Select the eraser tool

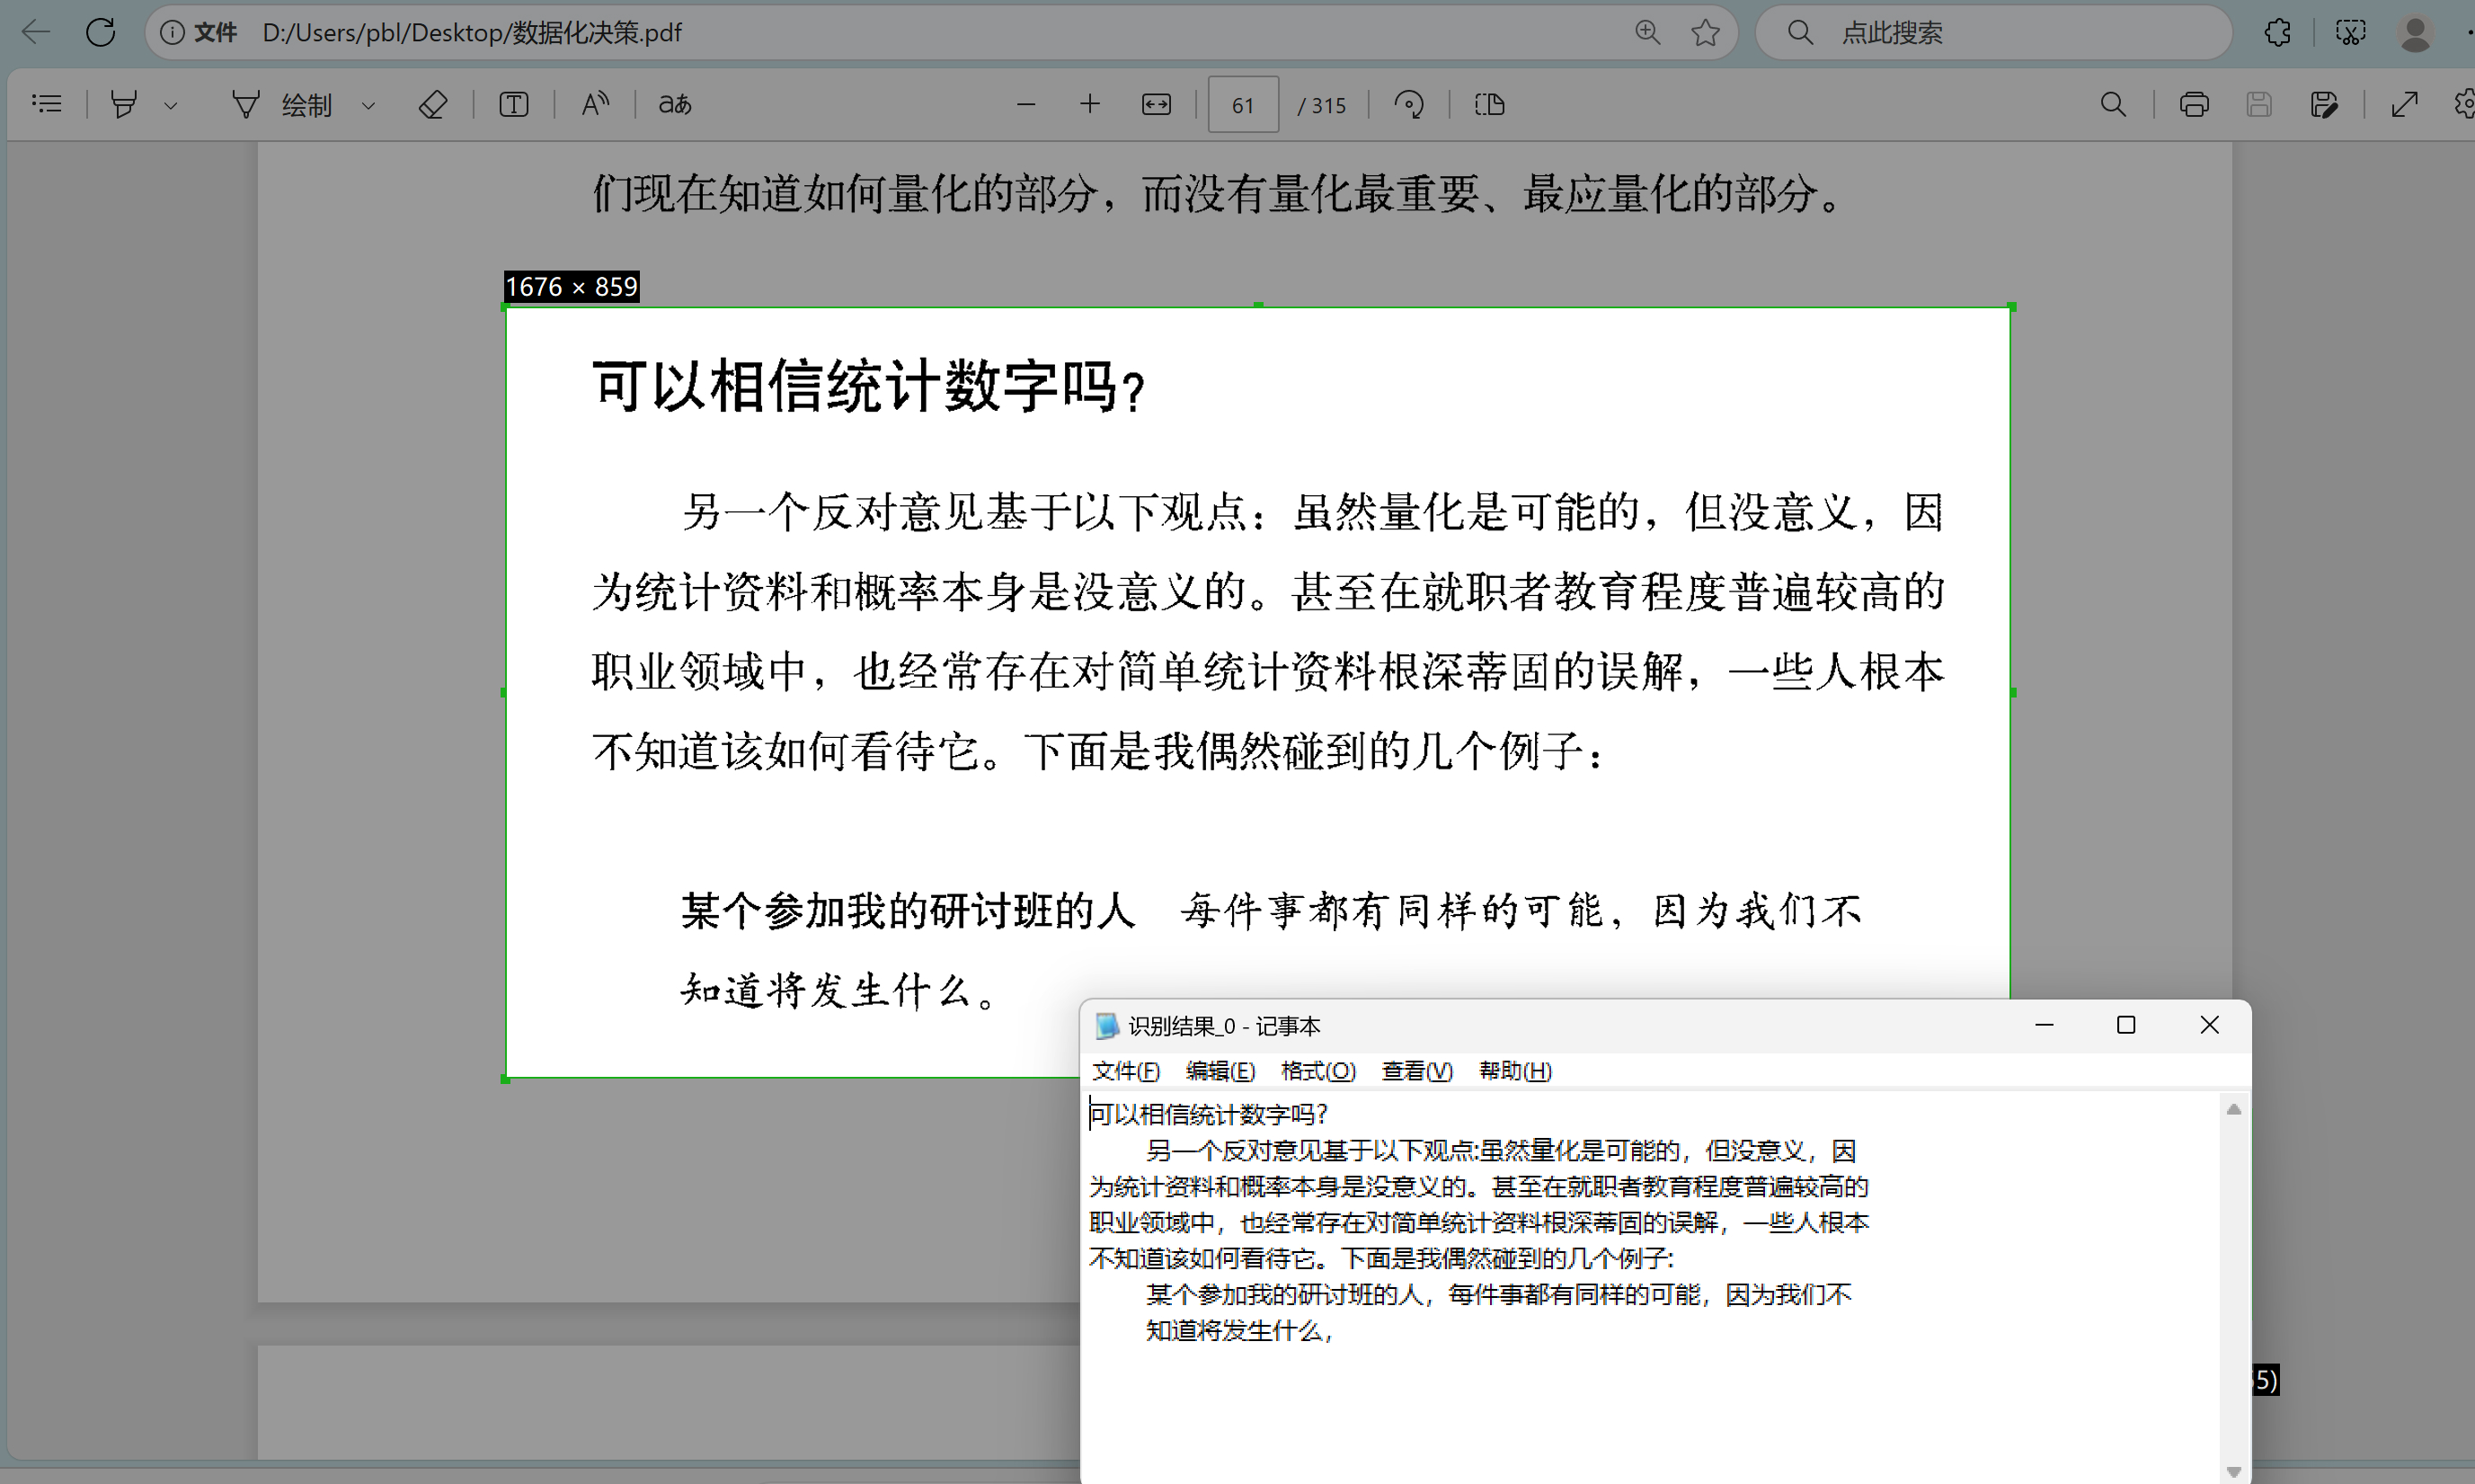pos(432,104)
